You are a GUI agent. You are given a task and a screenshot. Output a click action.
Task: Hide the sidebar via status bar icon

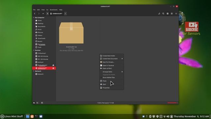(42, 103)
